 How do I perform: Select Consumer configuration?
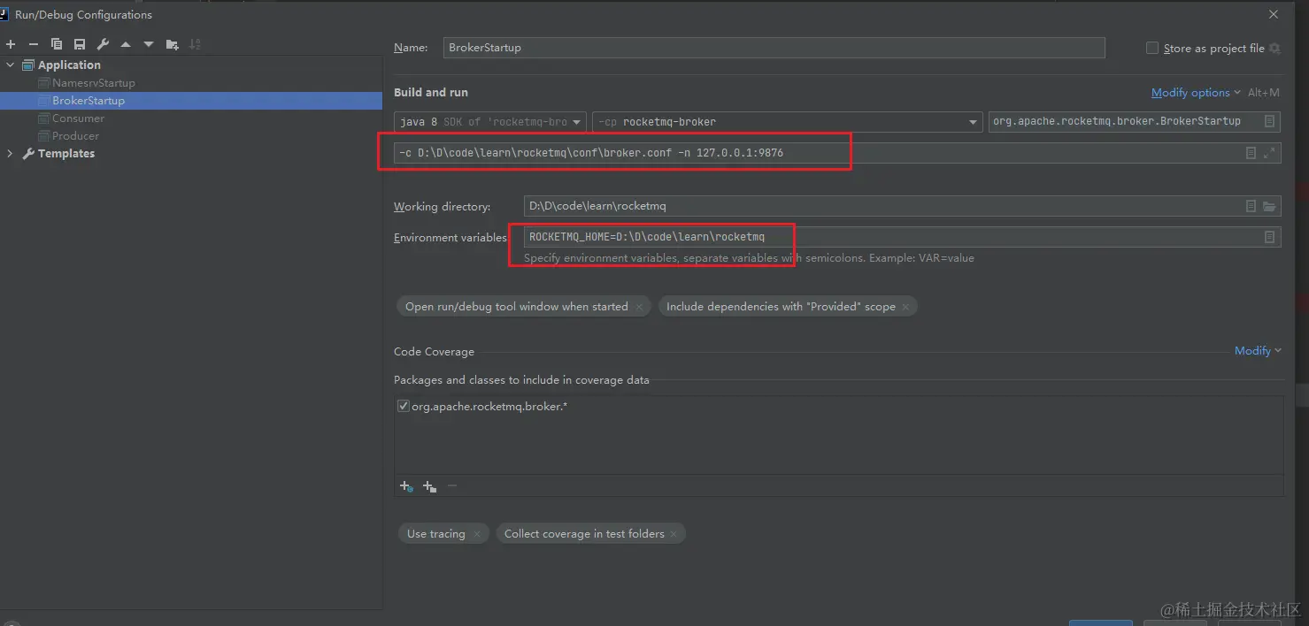pyautogui.click(x=78, y=118)
